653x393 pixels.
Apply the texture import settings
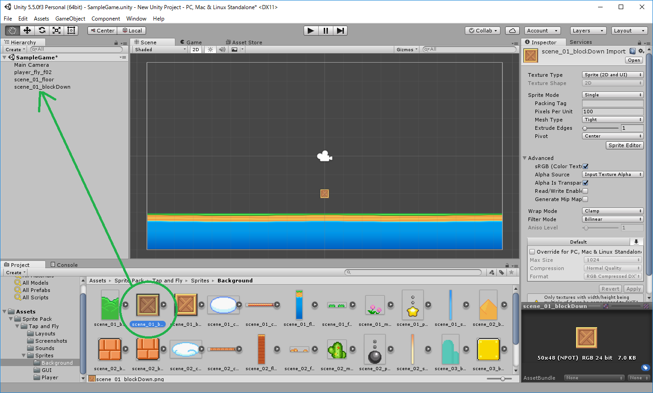tap(634, 288)
